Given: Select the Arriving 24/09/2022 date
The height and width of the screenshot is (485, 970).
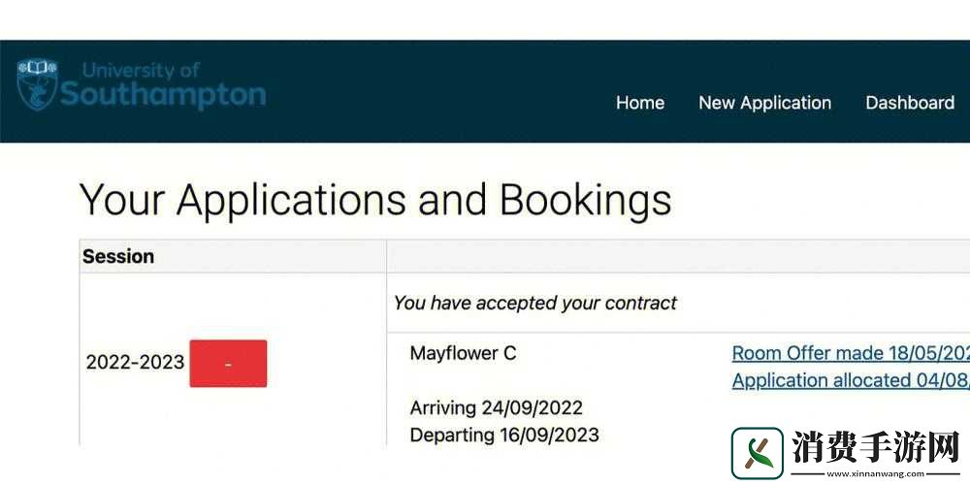Looking at the screenshot, I should pos(496,407).
